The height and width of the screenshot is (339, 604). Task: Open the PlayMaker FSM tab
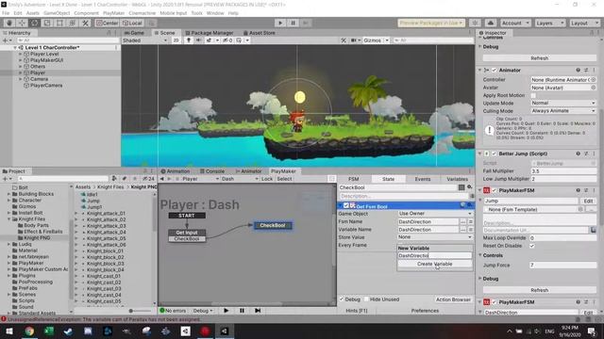(x=353, y=179)
